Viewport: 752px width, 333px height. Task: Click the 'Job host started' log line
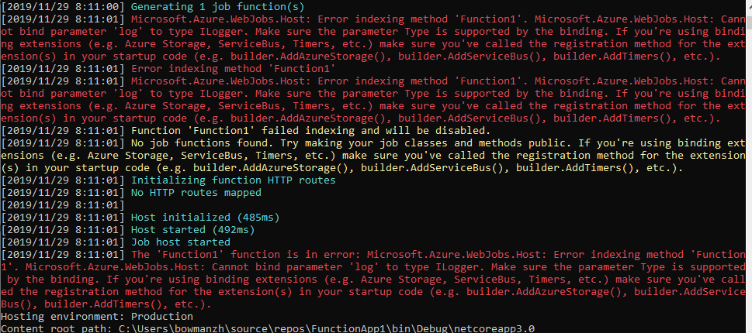[181, 242]
